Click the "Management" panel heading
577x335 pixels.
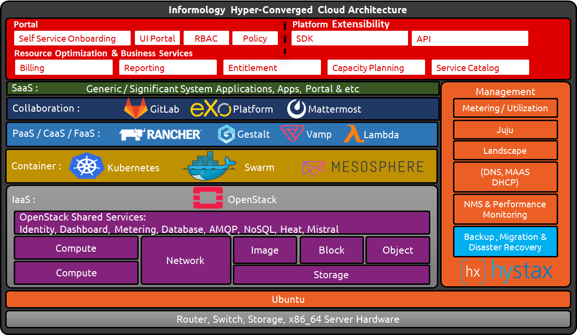coord(505,92)
